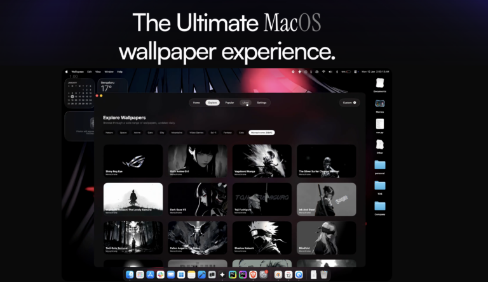Filter wallpapers by Space
The width and height of the screenshot is (488, 282).
(x=123, y=132)
